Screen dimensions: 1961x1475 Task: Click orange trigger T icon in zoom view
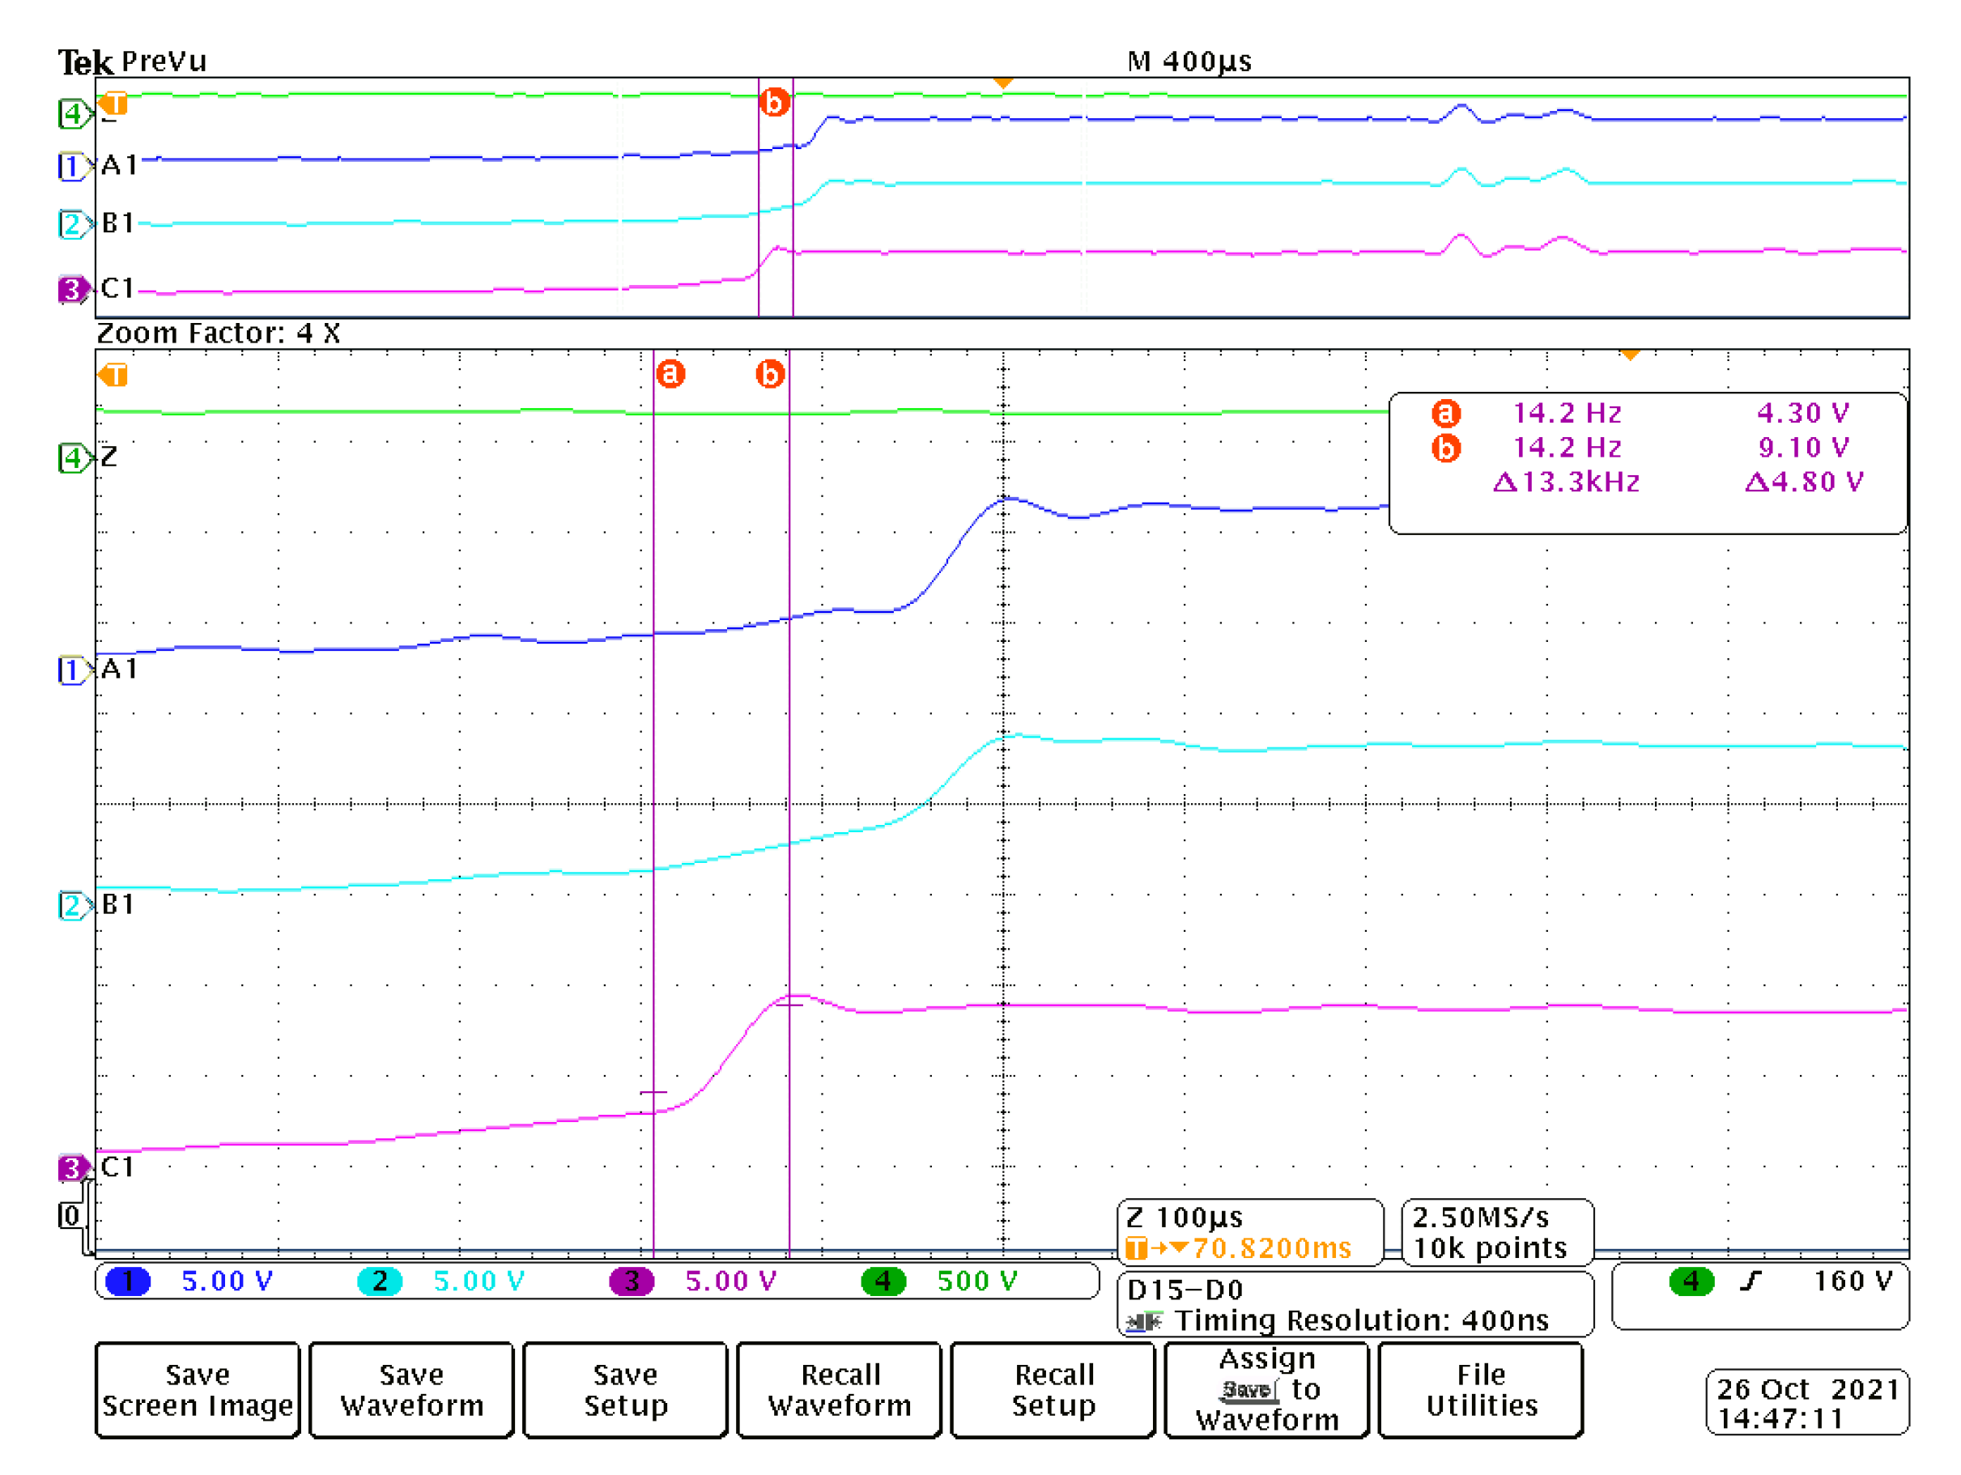(114, 375)
